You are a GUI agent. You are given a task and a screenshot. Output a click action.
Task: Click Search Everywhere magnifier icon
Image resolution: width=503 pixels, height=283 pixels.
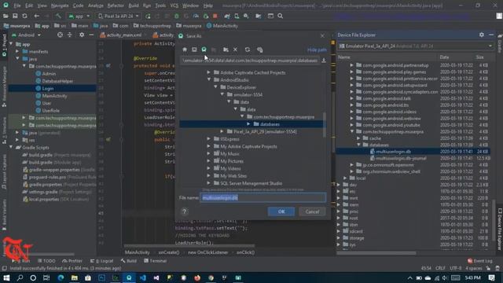click(x=280, y=16)
